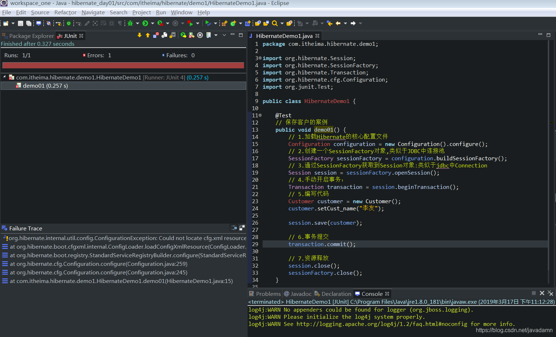This screenshot has width=556, height=337.
Task: Toggle Skip All Breakpoints icon
Action: click(49, 23)
